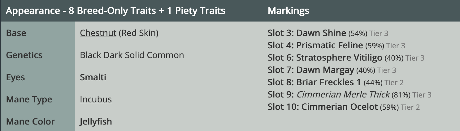The image size is (460, 131).
Task: Click the Slot 10 Cimmerian Ocelot marking
Action: 339,107
